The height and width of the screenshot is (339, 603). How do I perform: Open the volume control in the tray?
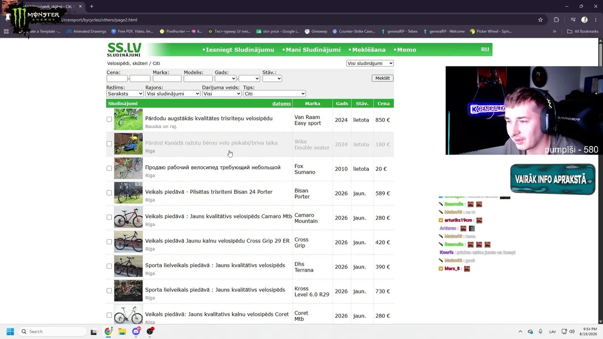click(572, 331)
